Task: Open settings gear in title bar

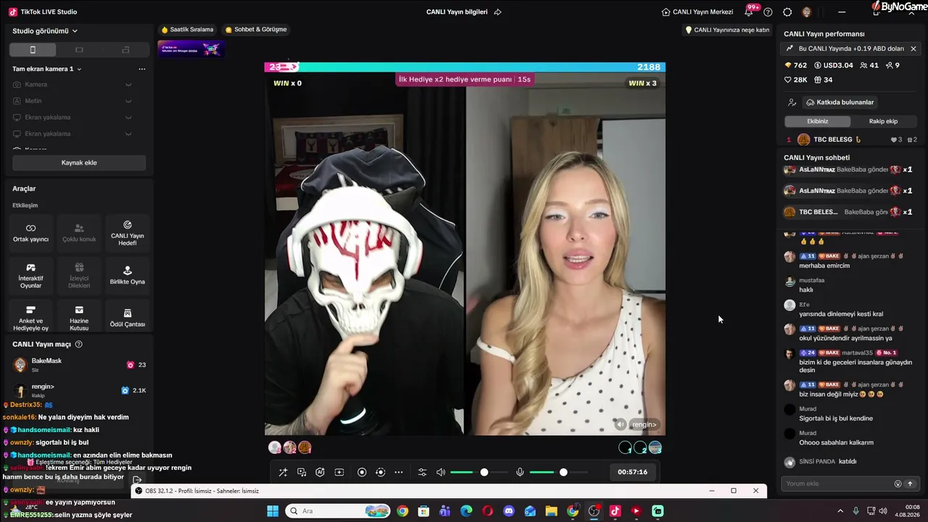Action: 787,12
